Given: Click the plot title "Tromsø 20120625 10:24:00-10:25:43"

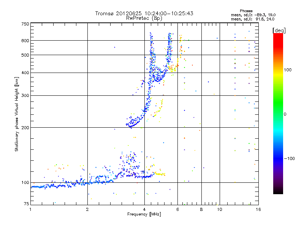Looking at the screenshot, I should click(144, 13).
